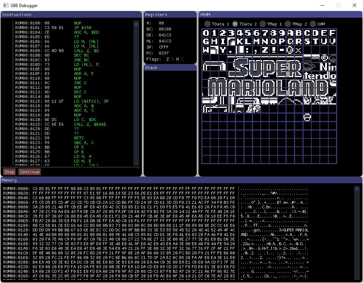The height and width of the screenshot is (283, 363).
Task: Click the A register value 00
Action: (161, 23)
